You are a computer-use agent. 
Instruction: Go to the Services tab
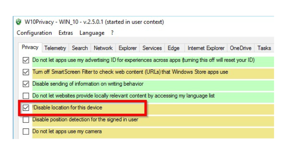(x=152, y=48)
